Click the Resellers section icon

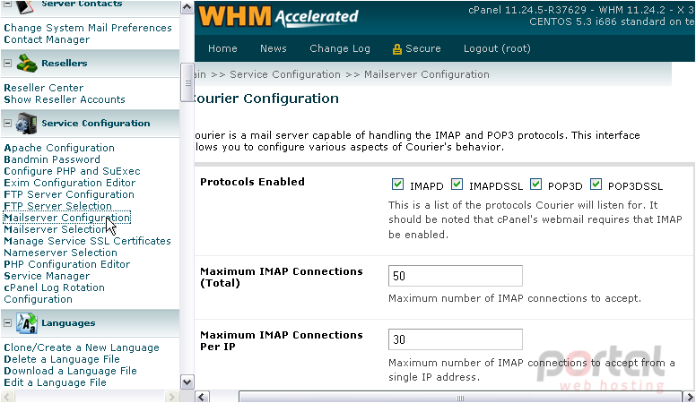click(x=27, y=63)
